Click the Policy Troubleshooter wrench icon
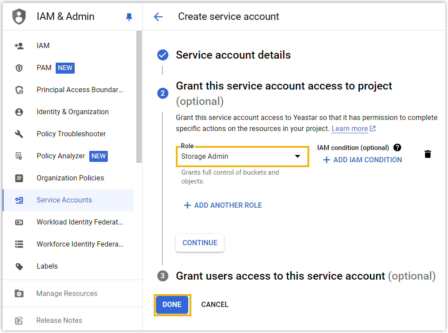This screenshot has width=448, height=333. point(19,134)
